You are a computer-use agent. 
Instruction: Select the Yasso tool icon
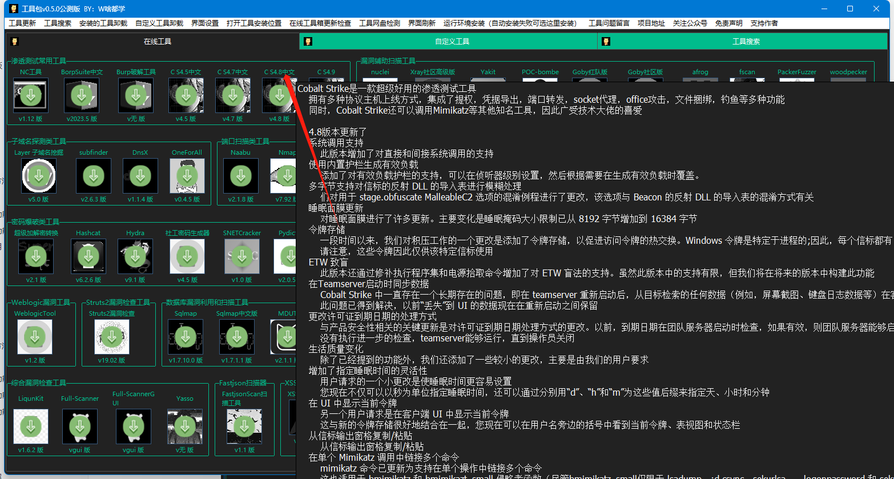click(x=185, y=426)
